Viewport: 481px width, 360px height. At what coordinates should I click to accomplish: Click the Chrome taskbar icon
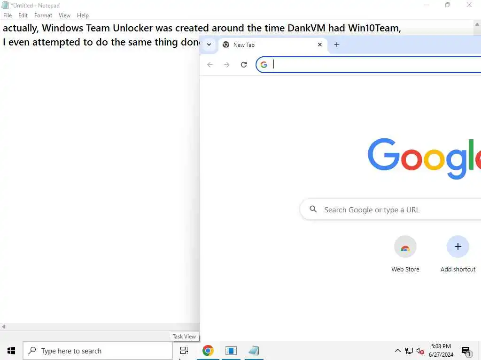(208, 351)
